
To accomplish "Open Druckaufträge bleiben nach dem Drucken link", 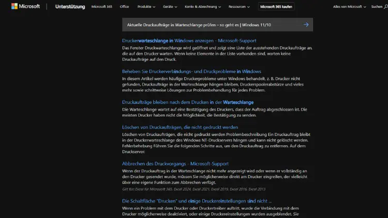I will coord(188,102).
